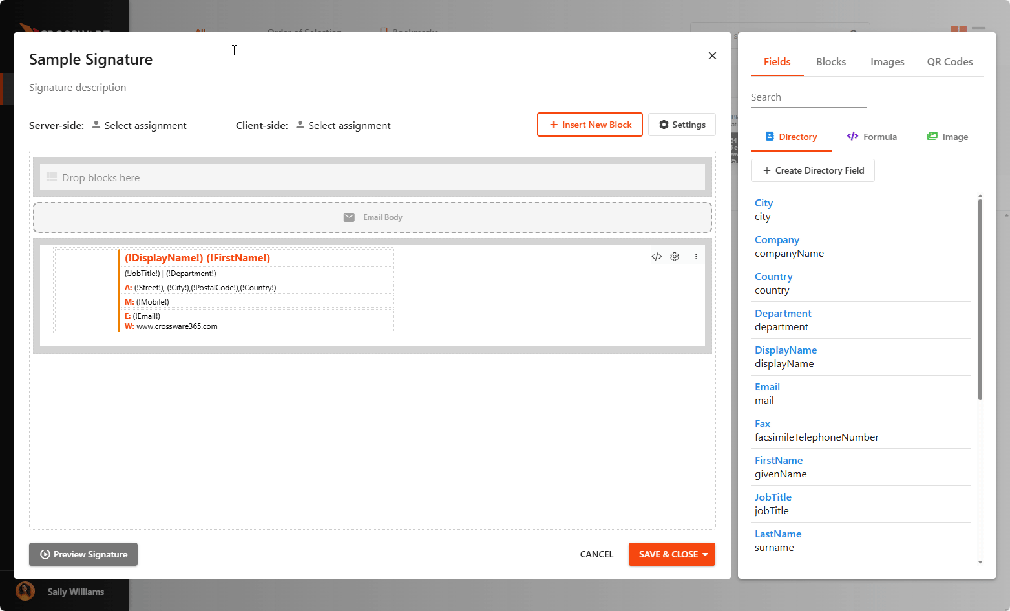Open the signature block HTML code editor icon
The image size is (1010, 611).
coord(657,257)
